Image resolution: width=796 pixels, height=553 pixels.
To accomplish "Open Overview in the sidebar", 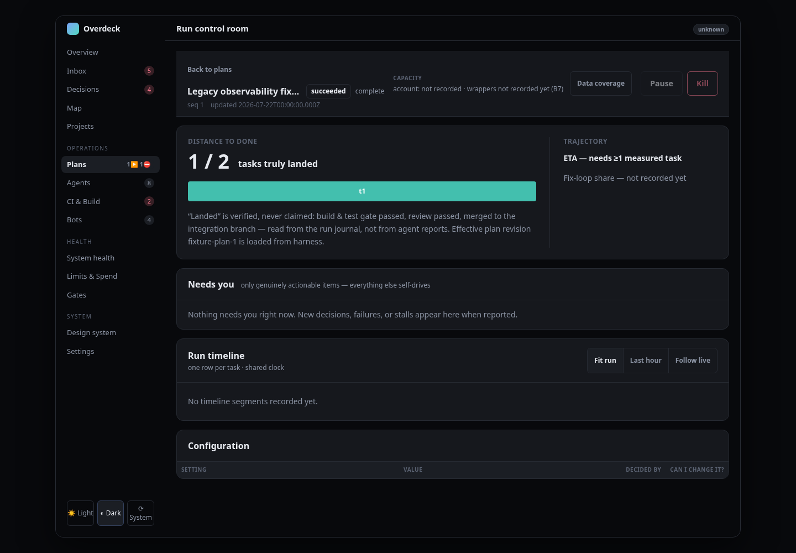I will (x=111, y=53).
